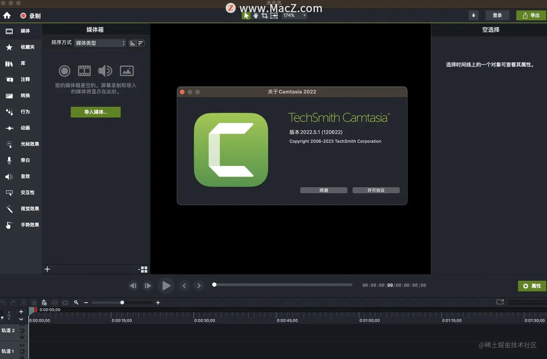The height and width of the screenshot is (359, 547).
Task: Click the next frame step button
Action: (148, 286)
